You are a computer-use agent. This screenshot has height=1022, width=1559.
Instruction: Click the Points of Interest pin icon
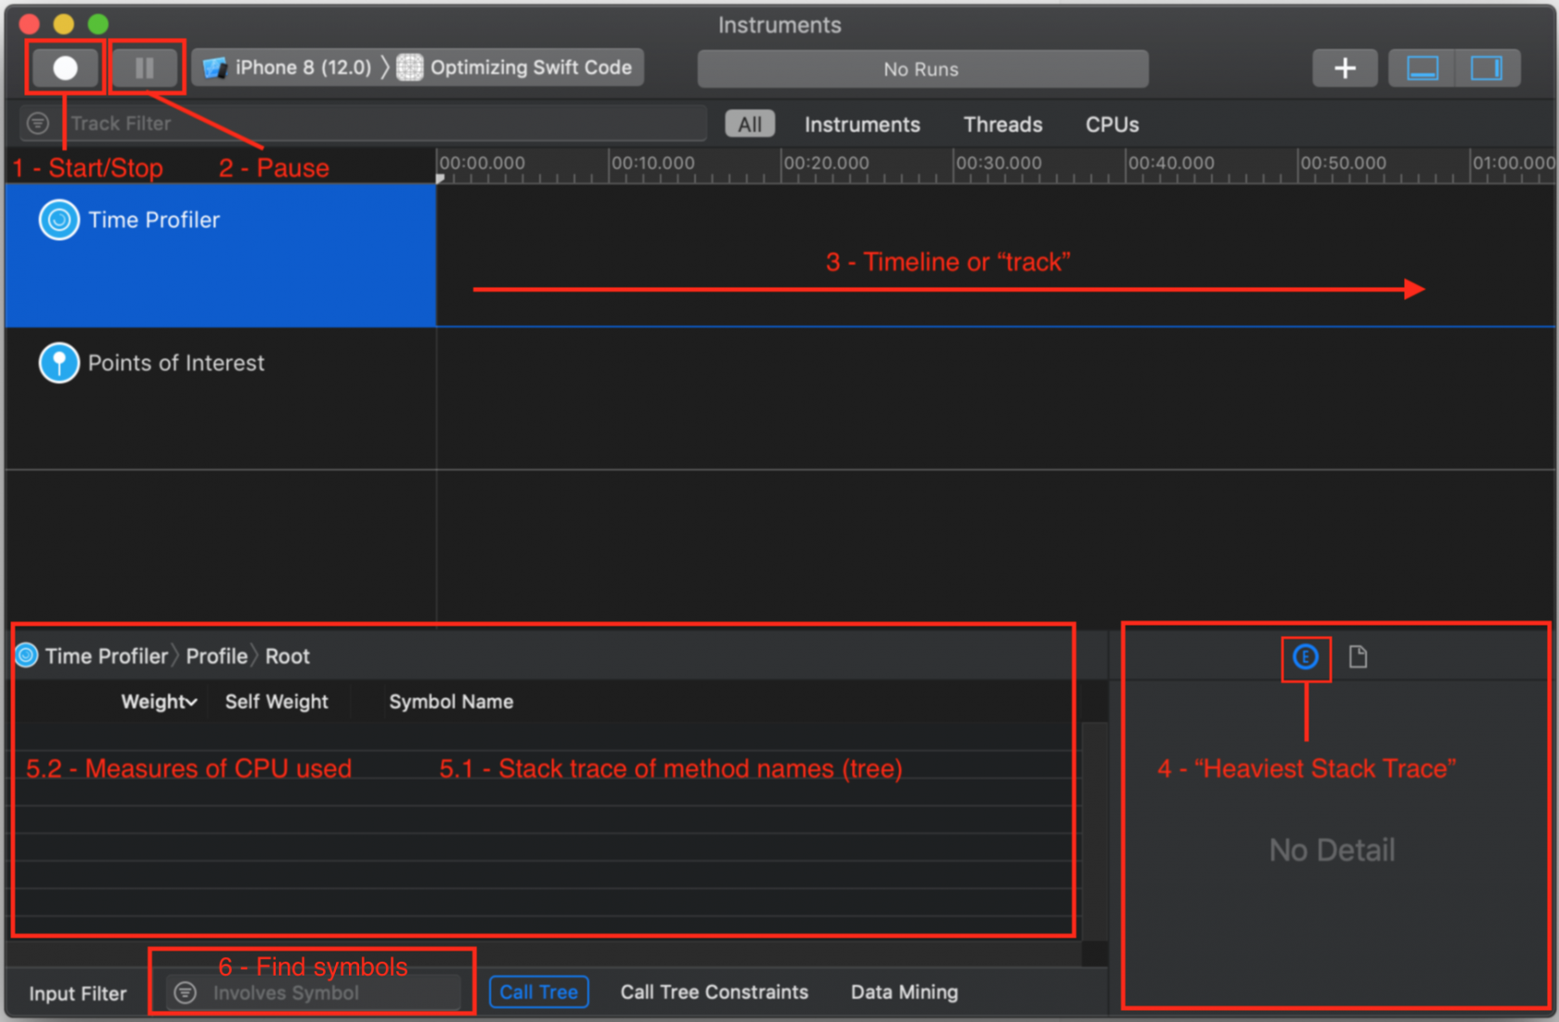pyautogui.click(x=58, y=362)
